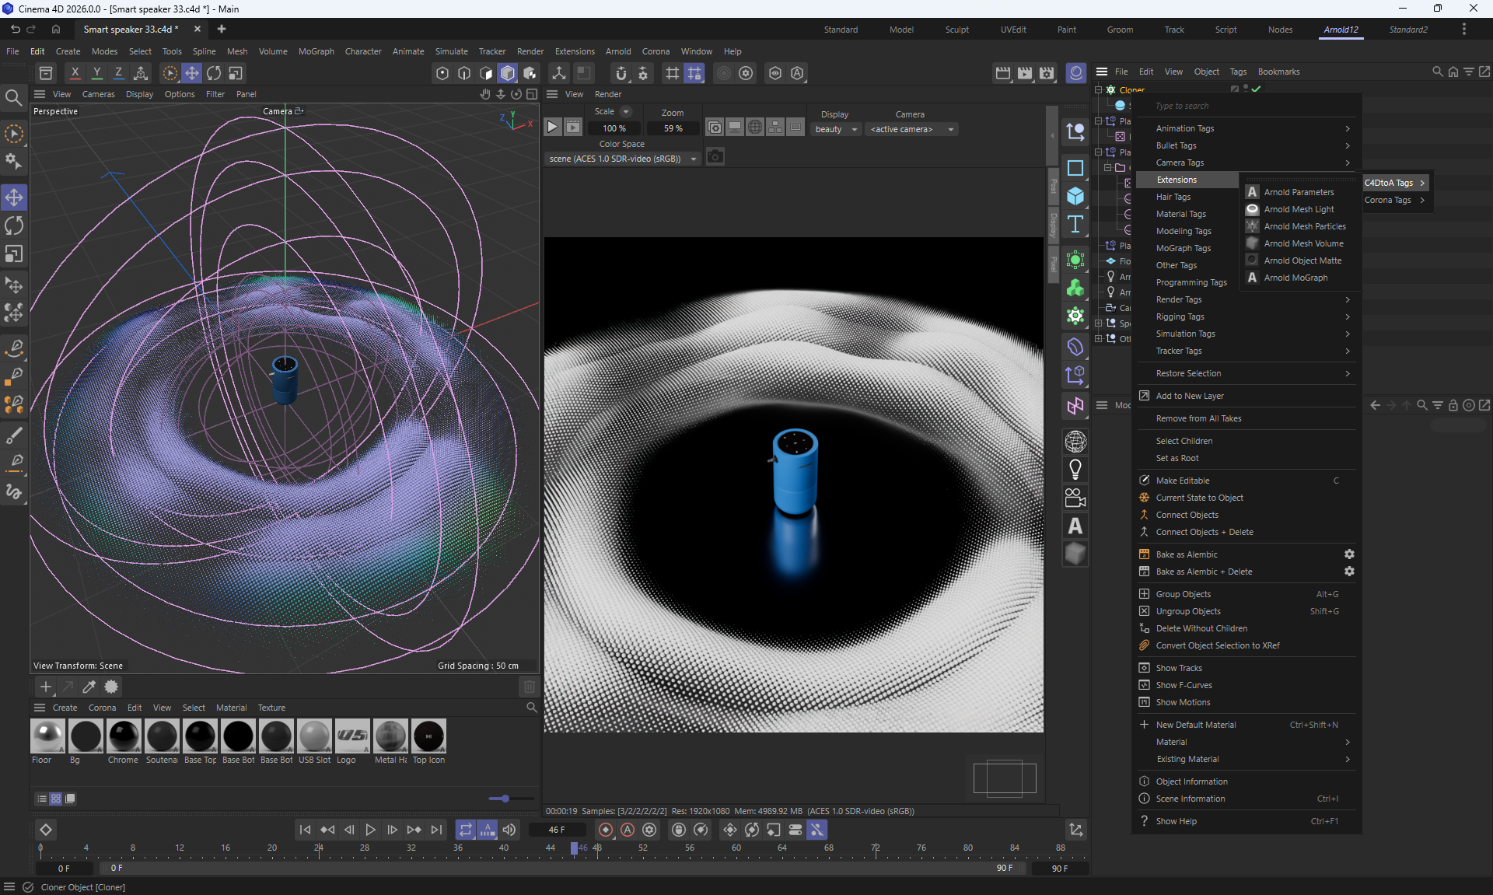
Task: Toggle the Cloner green enable checkmark
Action: tap(1256, 89)
